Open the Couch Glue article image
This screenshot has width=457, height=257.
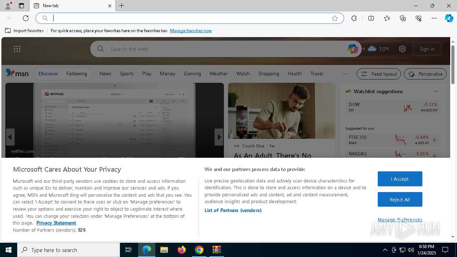282,111
